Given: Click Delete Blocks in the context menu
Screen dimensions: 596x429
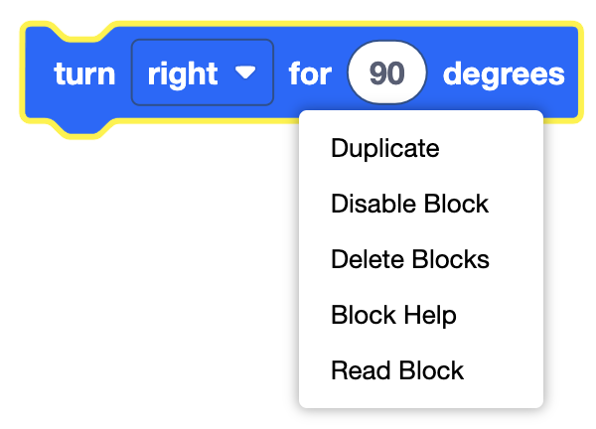Looking at the screenshot, I should tap(409, 260).
